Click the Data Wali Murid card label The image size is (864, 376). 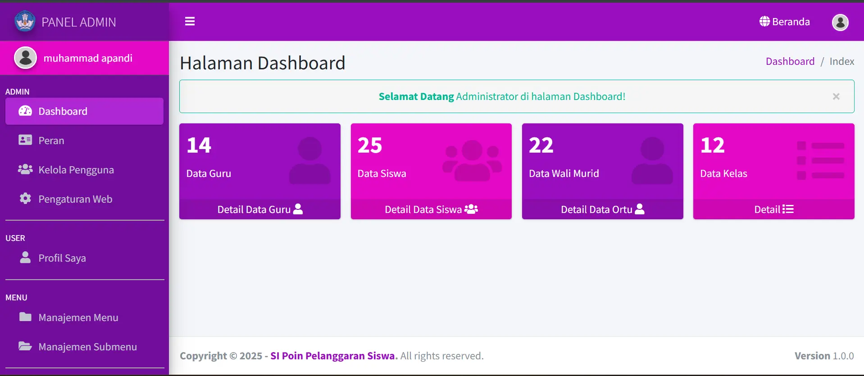tap(564, 173)
